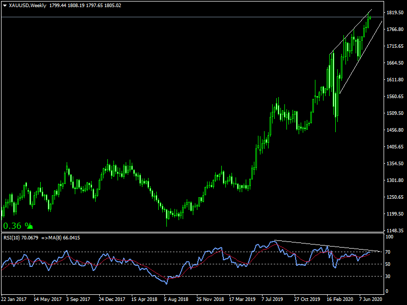Viewport: 407px width, 305px height.
Task: Click the 1405.65 price axis label
Action: 395,147
